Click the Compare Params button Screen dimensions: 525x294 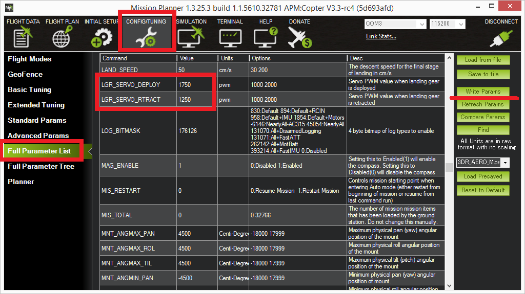click(x=483, y=117)
